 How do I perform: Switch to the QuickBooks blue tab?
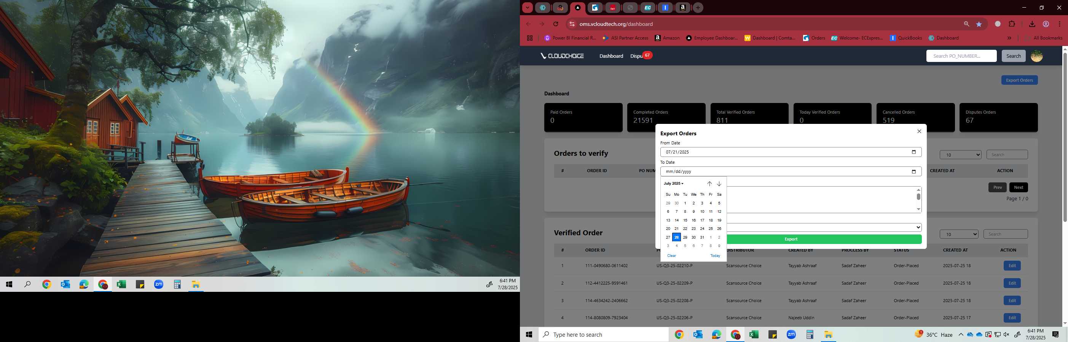click(665, 8)
